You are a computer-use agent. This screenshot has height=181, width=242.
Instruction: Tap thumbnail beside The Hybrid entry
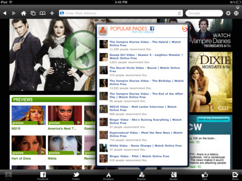coord(103,44)
